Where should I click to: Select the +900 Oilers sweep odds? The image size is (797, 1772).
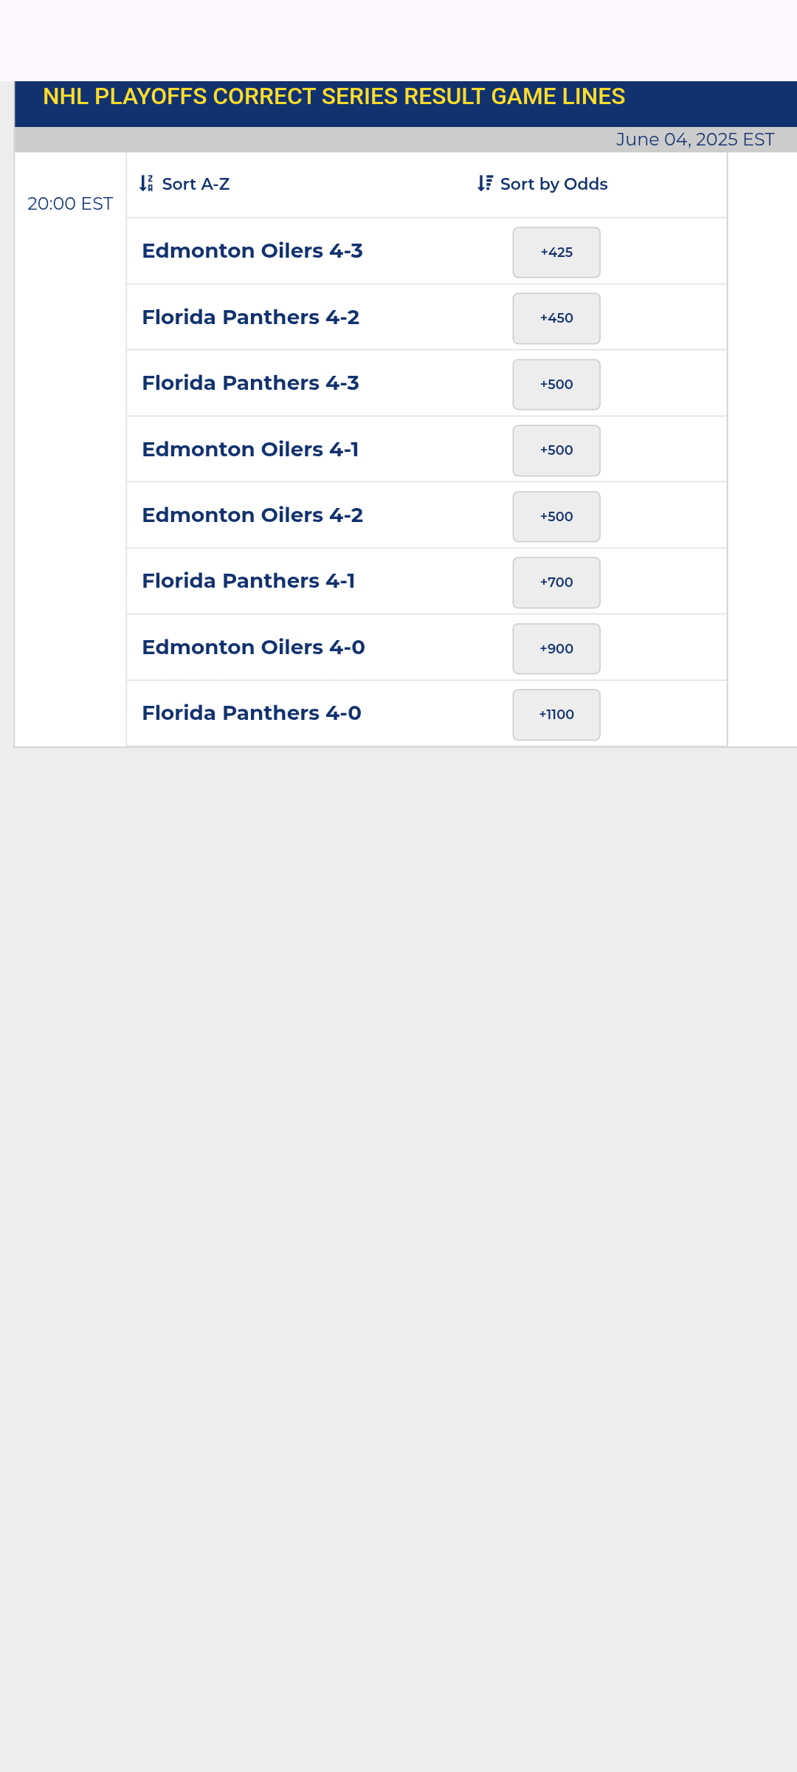click(556, 649)
